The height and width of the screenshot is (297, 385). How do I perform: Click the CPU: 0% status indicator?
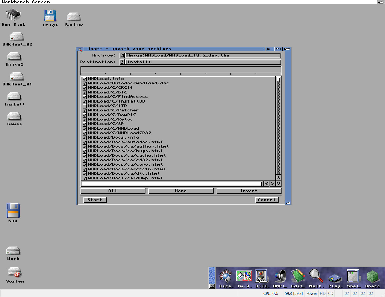[x=271, y=294]
